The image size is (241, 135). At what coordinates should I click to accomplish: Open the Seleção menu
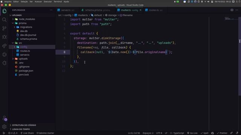[24, 1]
